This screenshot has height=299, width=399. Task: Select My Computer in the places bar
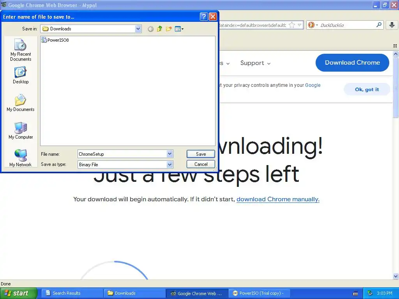(x=21, y=130)
